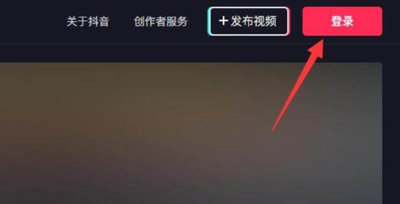Click the arrowhead tip below 登录 button
400x204 pixels.
coord(322,40)
